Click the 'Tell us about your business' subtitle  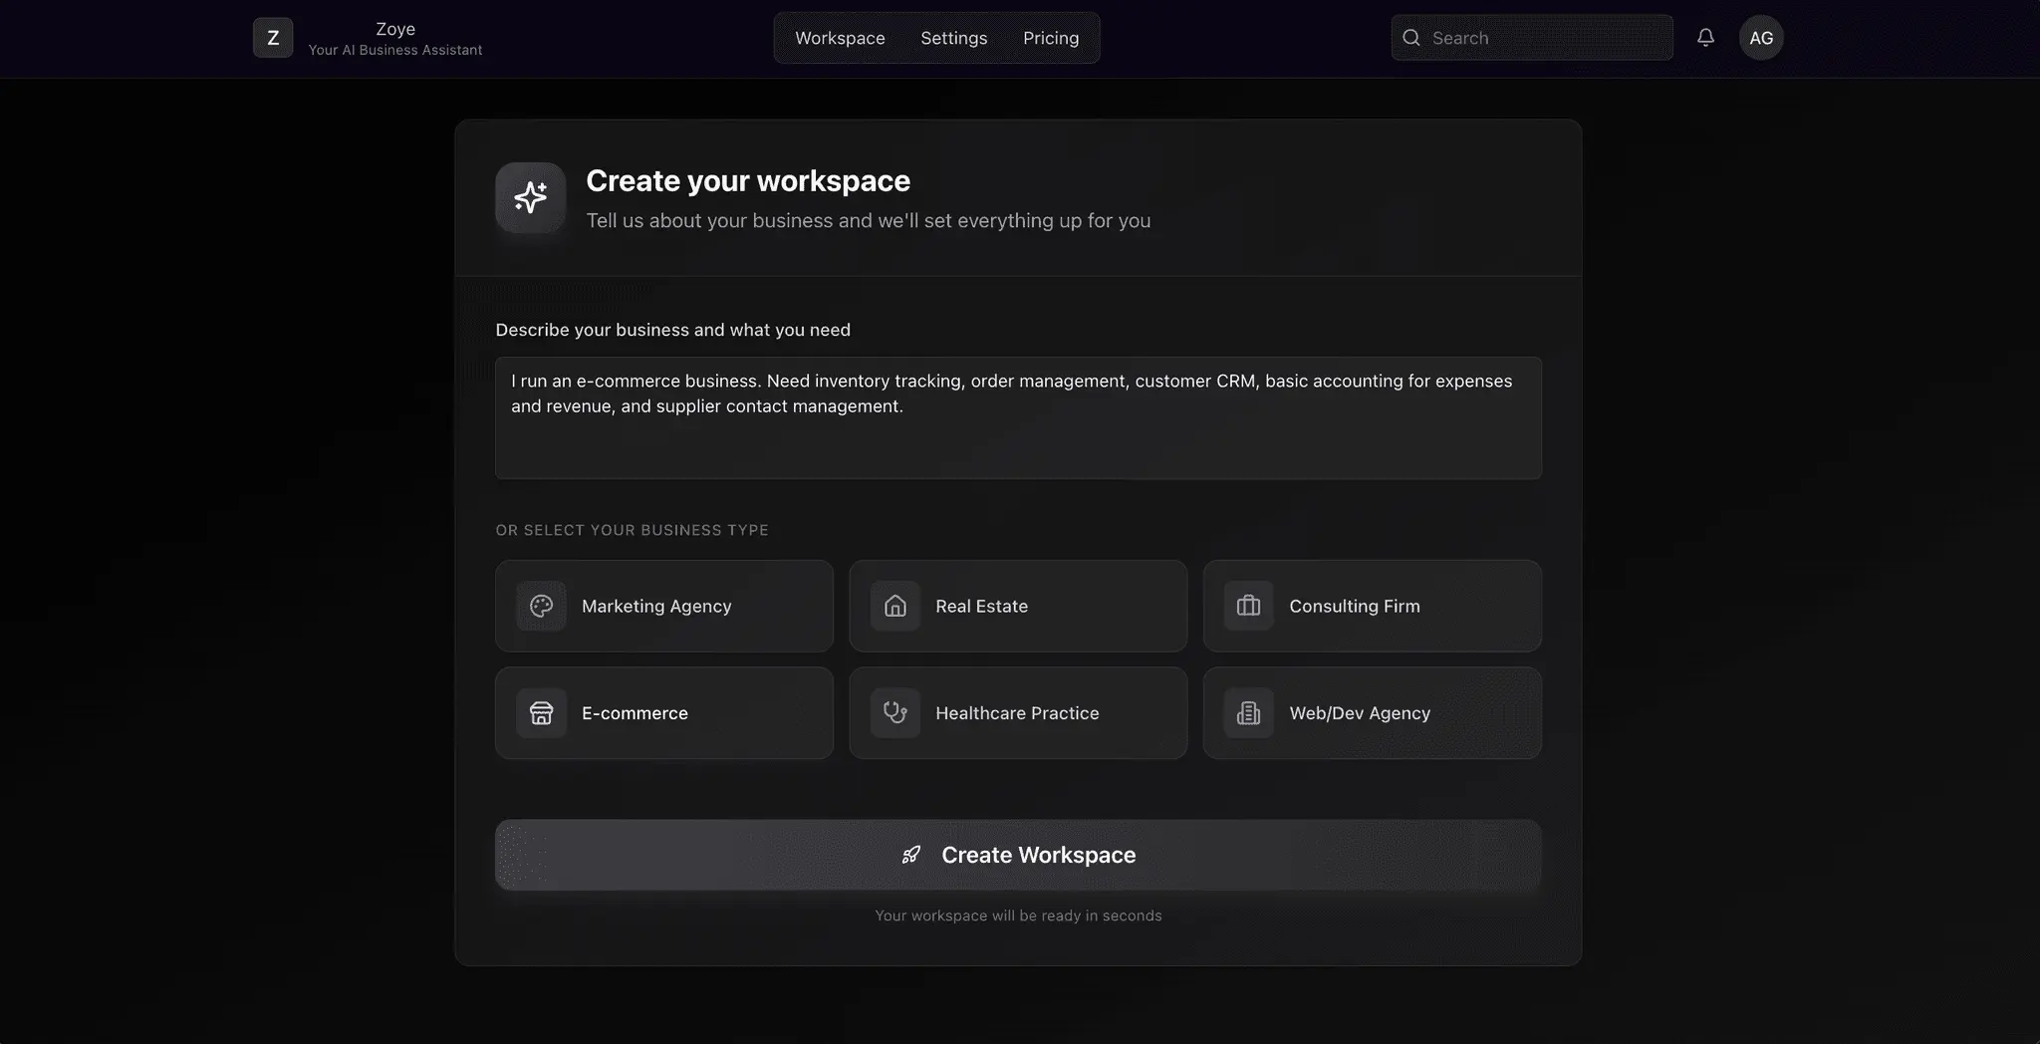pyautogui.click(x=869, y=220)
